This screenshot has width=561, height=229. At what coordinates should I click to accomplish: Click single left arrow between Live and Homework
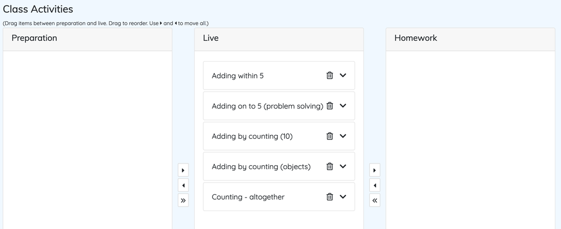[x=375, y=185]
